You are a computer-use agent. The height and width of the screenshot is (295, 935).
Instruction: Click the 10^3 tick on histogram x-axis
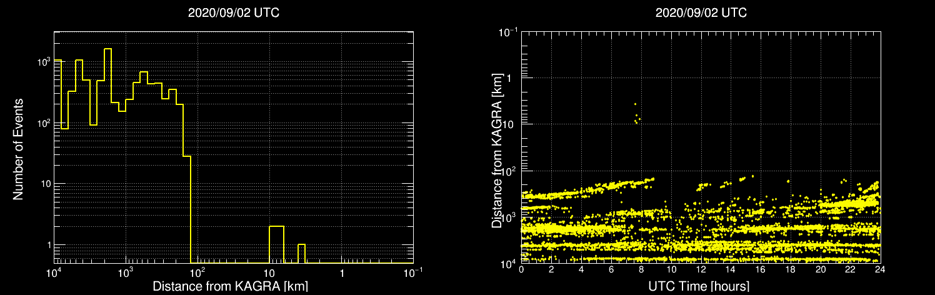pyautogui.click(x=126, y=272)
